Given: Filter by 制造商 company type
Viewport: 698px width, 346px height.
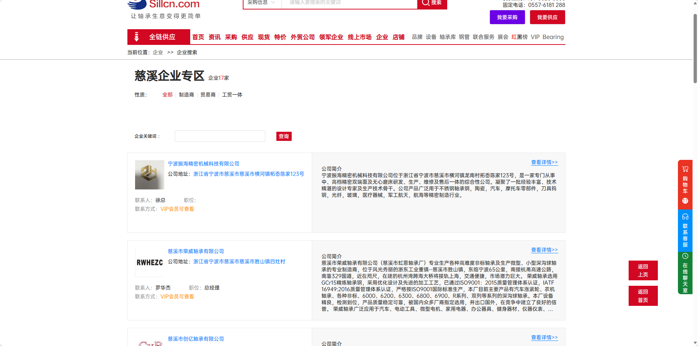Looking at the screenshot, I should click(186, 95).
